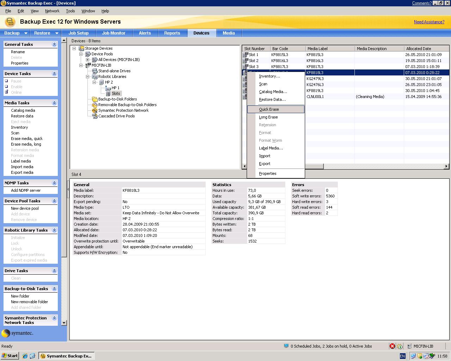Click the Symantec Protection Network tree icon

95,110
